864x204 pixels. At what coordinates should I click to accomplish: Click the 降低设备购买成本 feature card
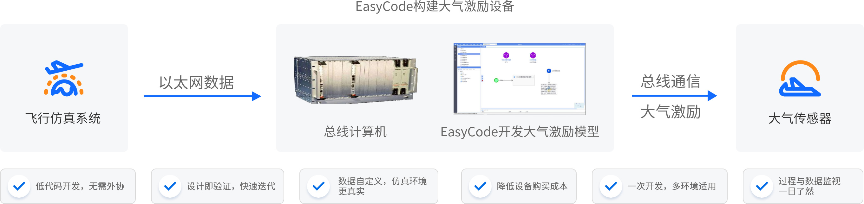point(519,186)
